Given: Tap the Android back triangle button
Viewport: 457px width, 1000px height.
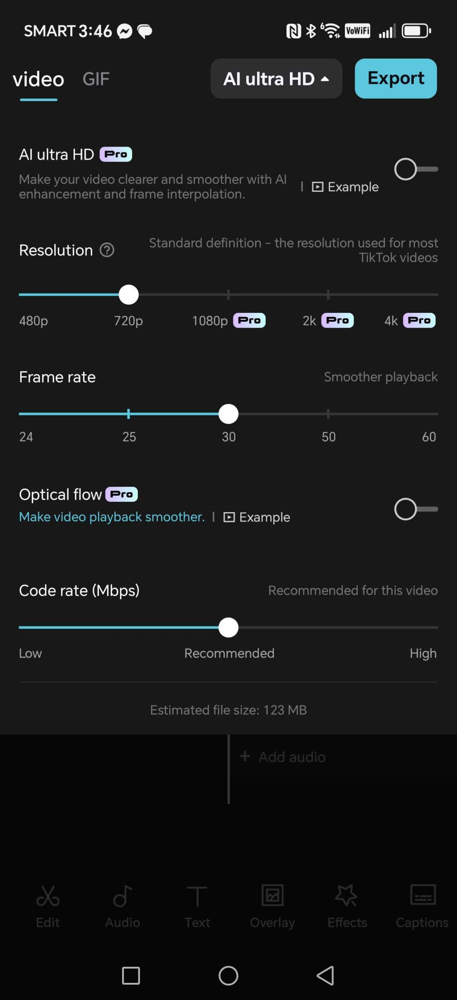Looking at the screenshot, I should click(325, 975).
